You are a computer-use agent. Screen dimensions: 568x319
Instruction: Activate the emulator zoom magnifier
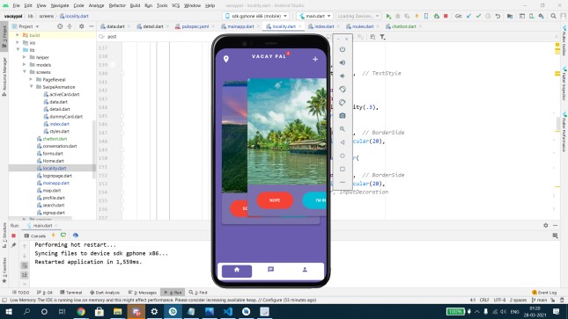point(343,129)
